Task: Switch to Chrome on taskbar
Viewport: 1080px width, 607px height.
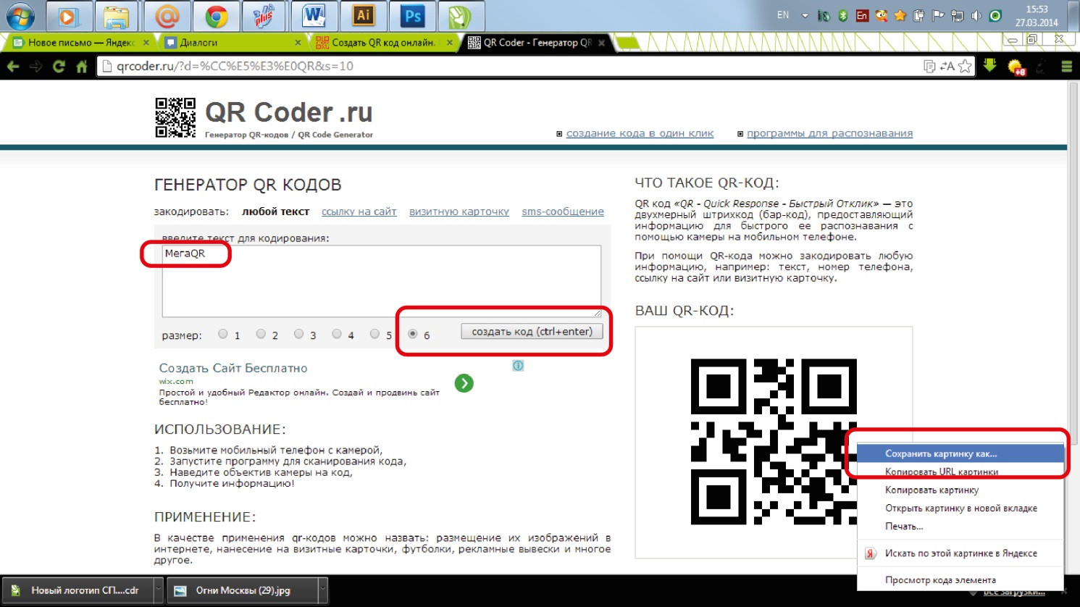Action: click(216, 16)
